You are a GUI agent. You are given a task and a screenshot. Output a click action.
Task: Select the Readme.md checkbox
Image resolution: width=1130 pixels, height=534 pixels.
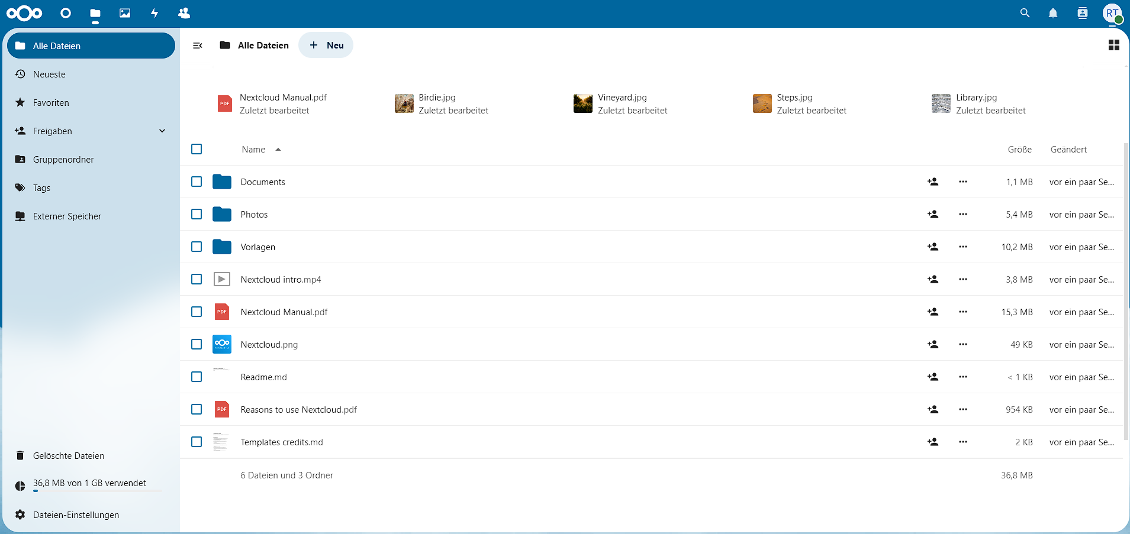click(x=197, y=377)
